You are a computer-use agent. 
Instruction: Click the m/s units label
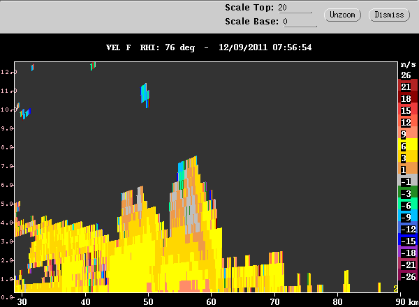point(408,64)
